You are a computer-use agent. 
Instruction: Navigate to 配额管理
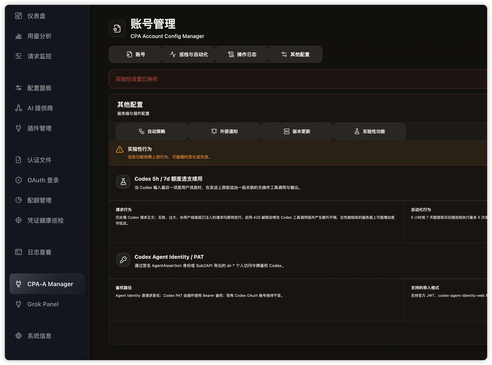click(x=47, y=200)
